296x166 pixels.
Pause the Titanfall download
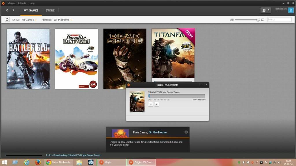[x=150, y=104]
